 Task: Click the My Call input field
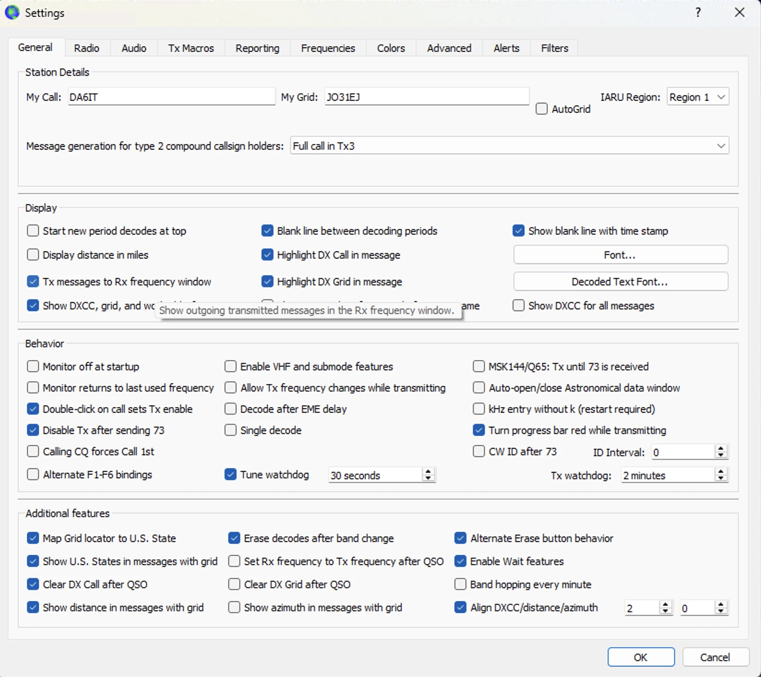[x=171, y=97]
